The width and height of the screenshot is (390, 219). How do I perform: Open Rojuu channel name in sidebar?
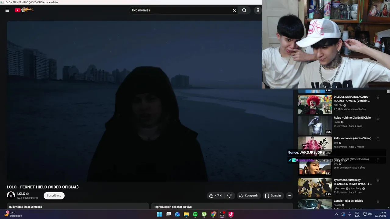coord(337,122)
